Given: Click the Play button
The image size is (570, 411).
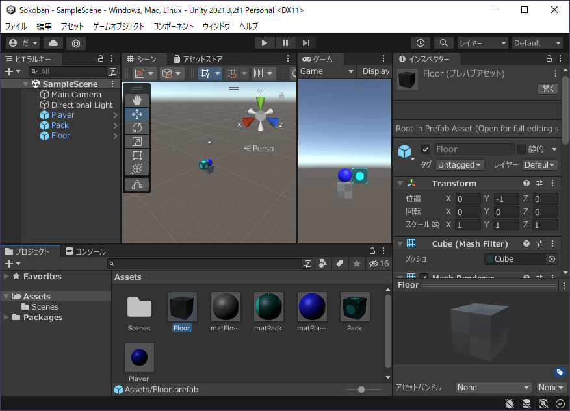Looking at the screenshot, I should [265, 43].
